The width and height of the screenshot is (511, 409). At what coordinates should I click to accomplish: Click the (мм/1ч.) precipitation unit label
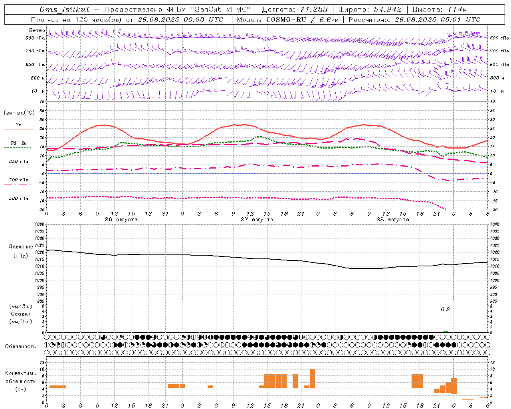20,322
